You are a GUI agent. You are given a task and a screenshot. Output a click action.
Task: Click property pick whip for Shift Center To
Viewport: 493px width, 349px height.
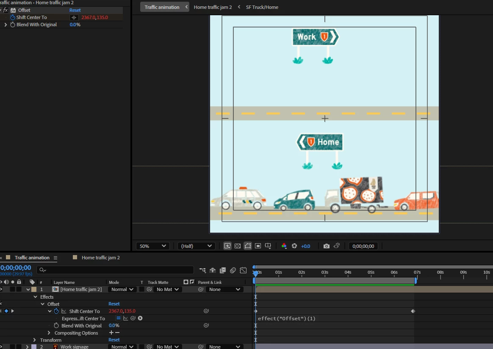pyautogui.click(x=206, y=311)
